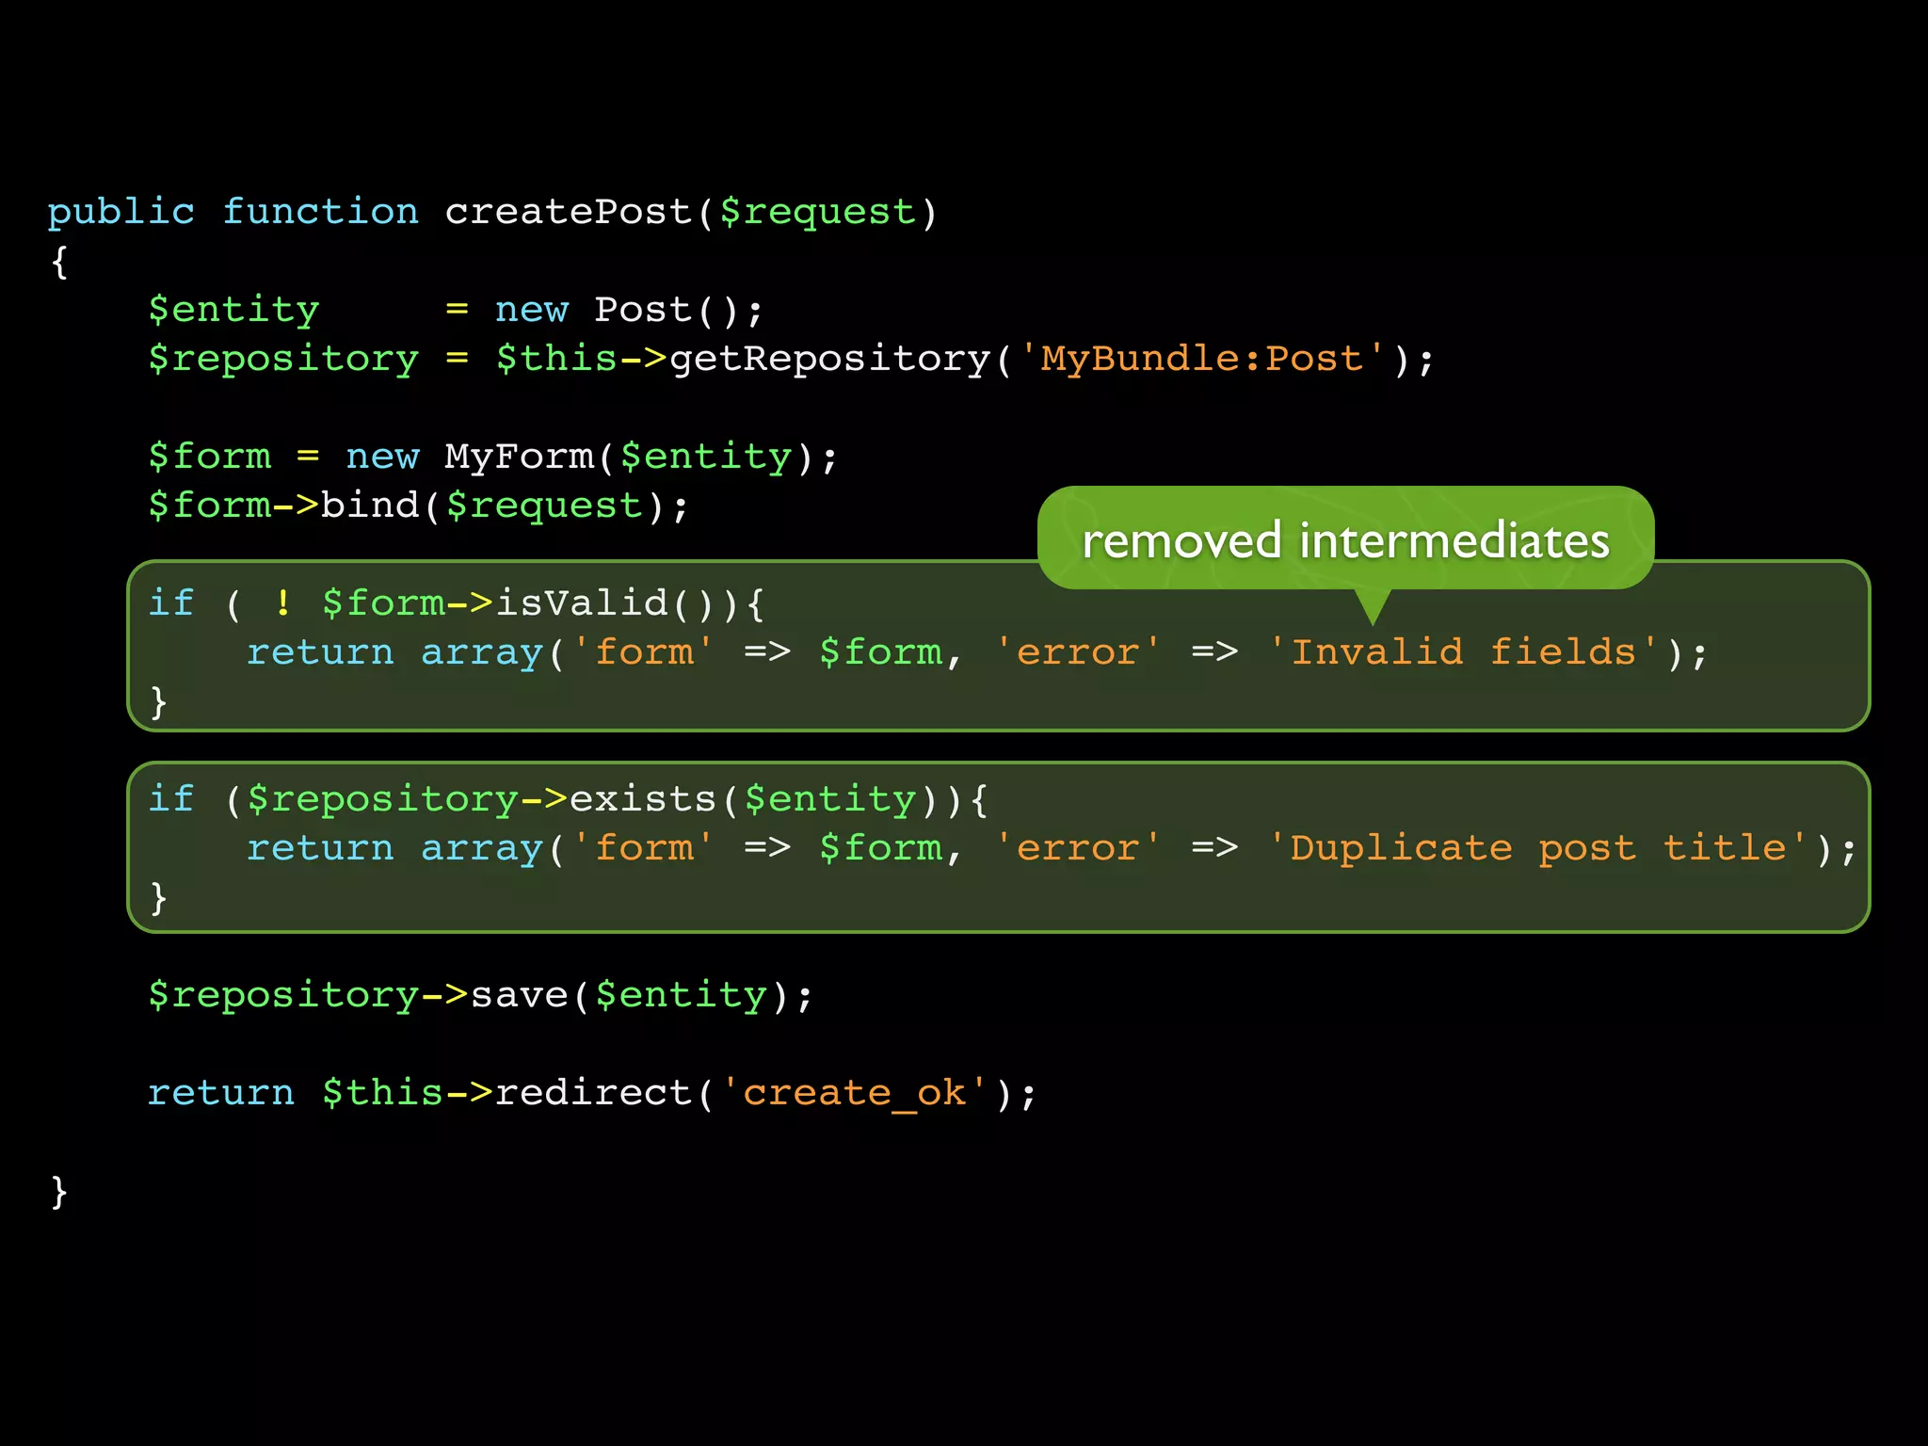Click the '$form = new MyForm($entity);' line

tap(492, 458)
